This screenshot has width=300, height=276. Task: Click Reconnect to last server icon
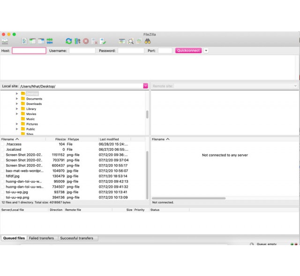click(103, 41)
